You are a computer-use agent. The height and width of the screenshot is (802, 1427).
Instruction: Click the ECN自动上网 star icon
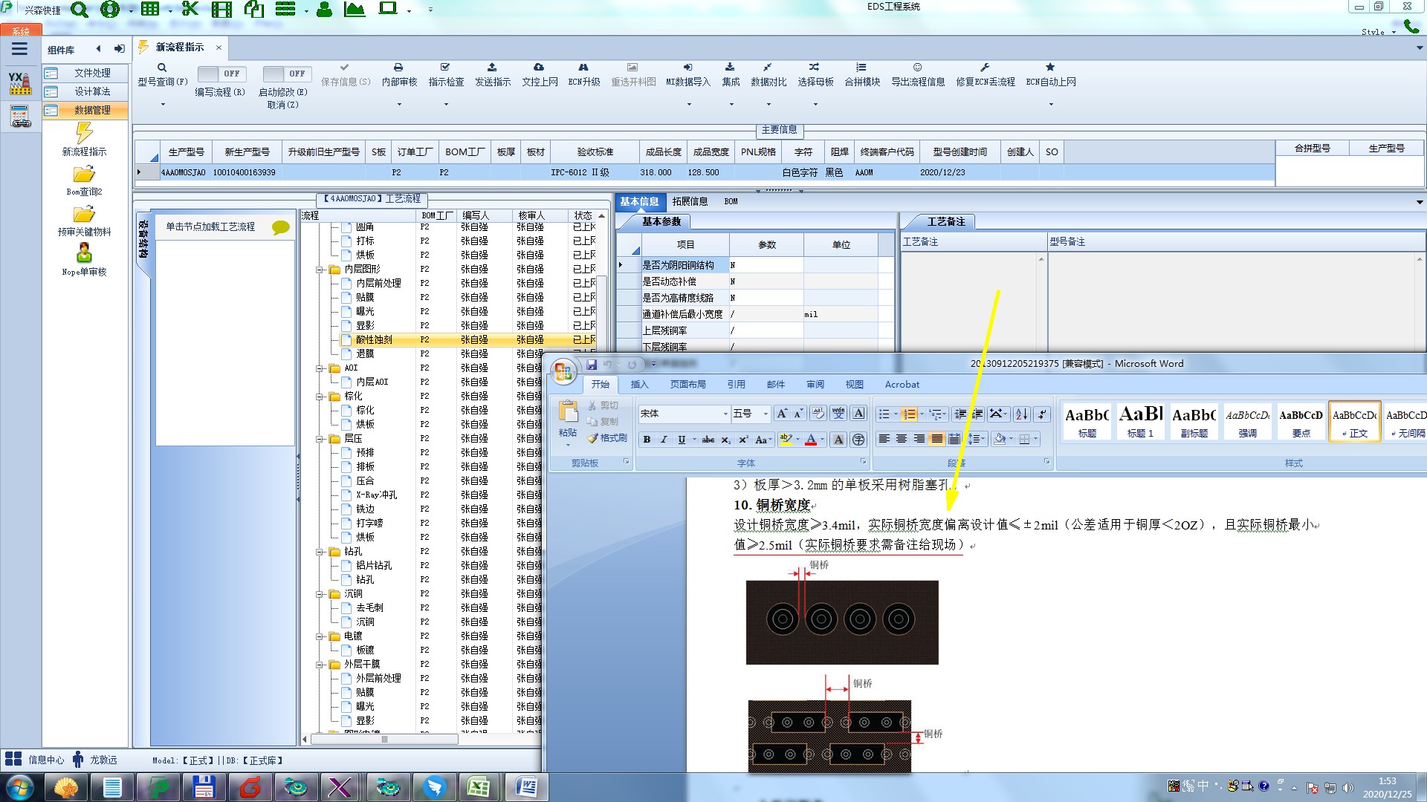(x=1050, y=68)
